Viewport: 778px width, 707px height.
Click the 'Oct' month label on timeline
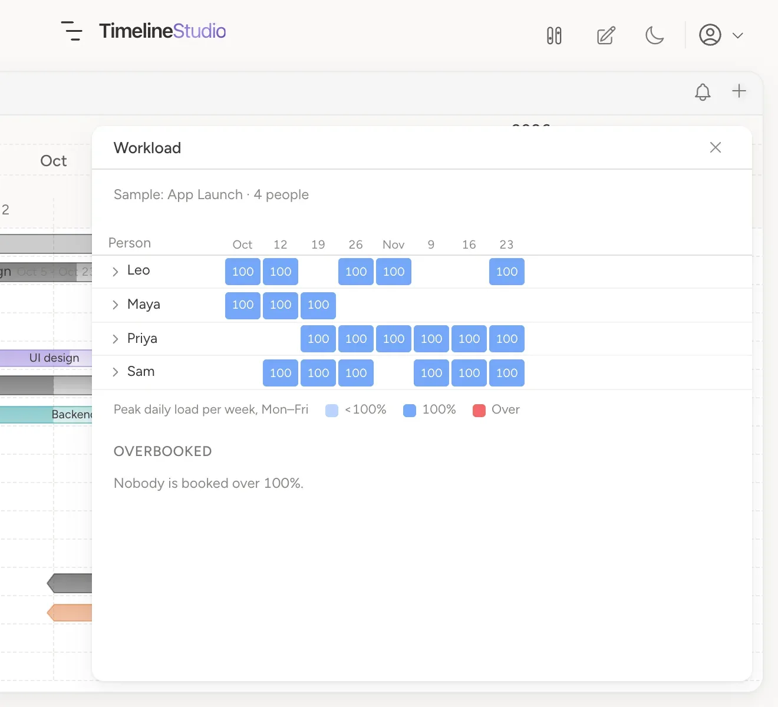54,161
